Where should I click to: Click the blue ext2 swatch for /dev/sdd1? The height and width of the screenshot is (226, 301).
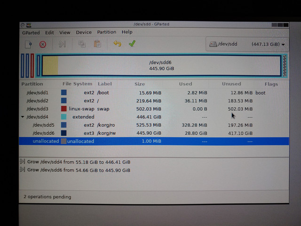(64, 92)
